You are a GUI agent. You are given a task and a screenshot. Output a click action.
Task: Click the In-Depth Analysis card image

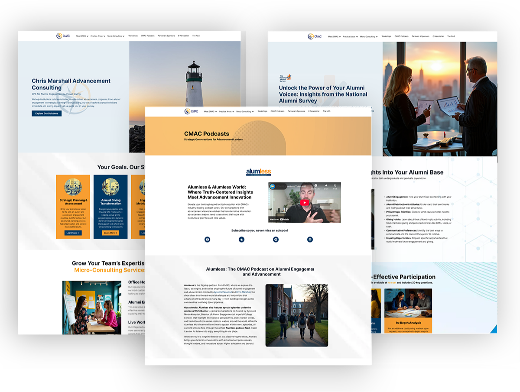click(408, 304)
